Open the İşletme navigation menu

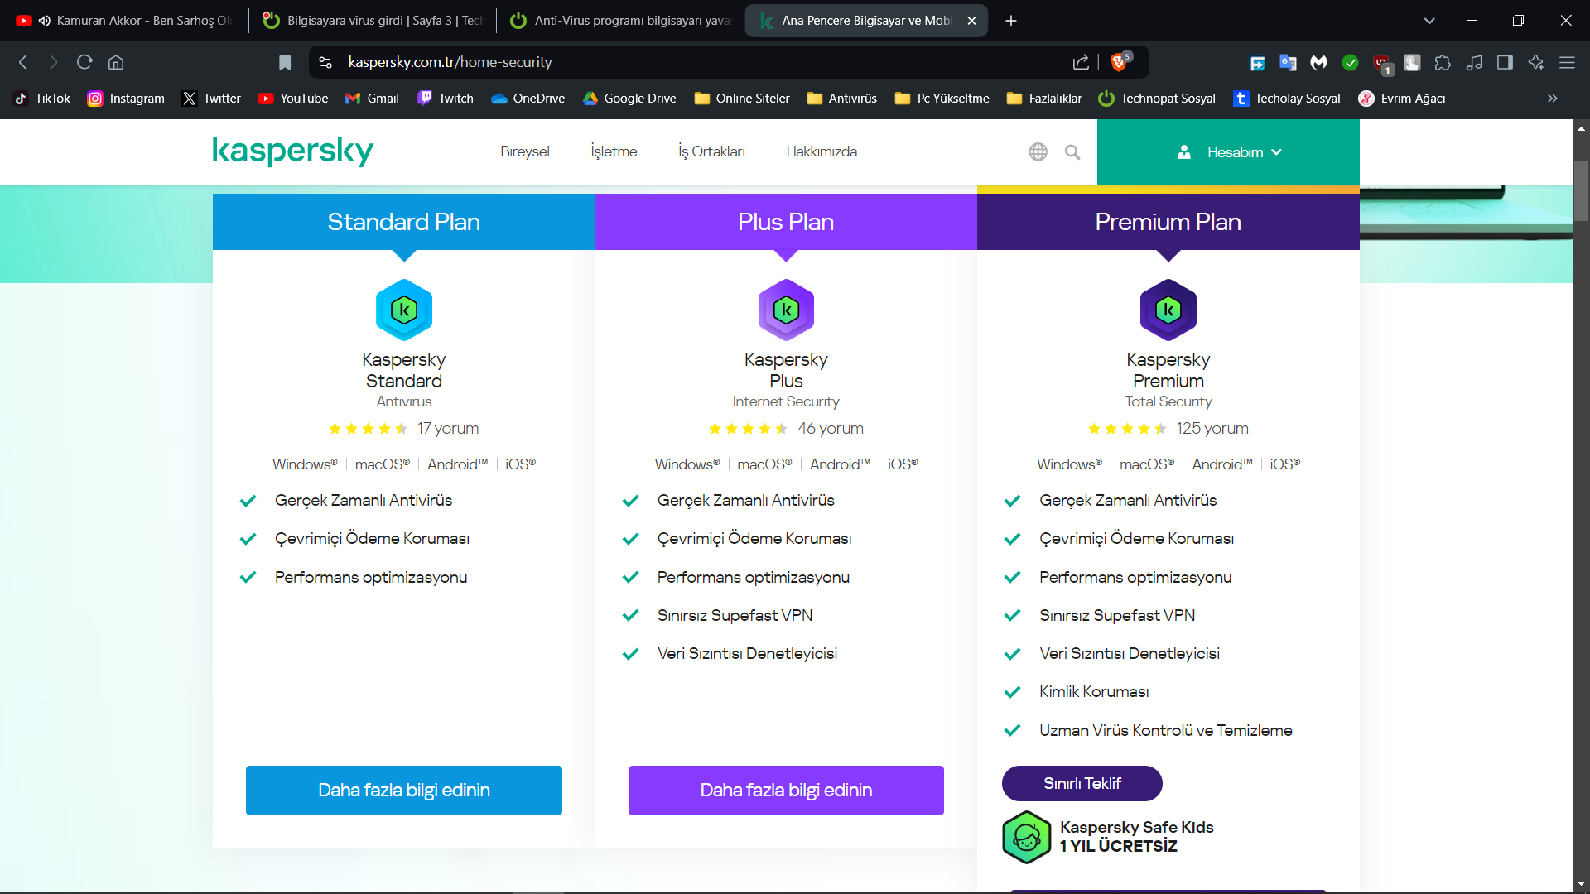click(x=614, y=151)
